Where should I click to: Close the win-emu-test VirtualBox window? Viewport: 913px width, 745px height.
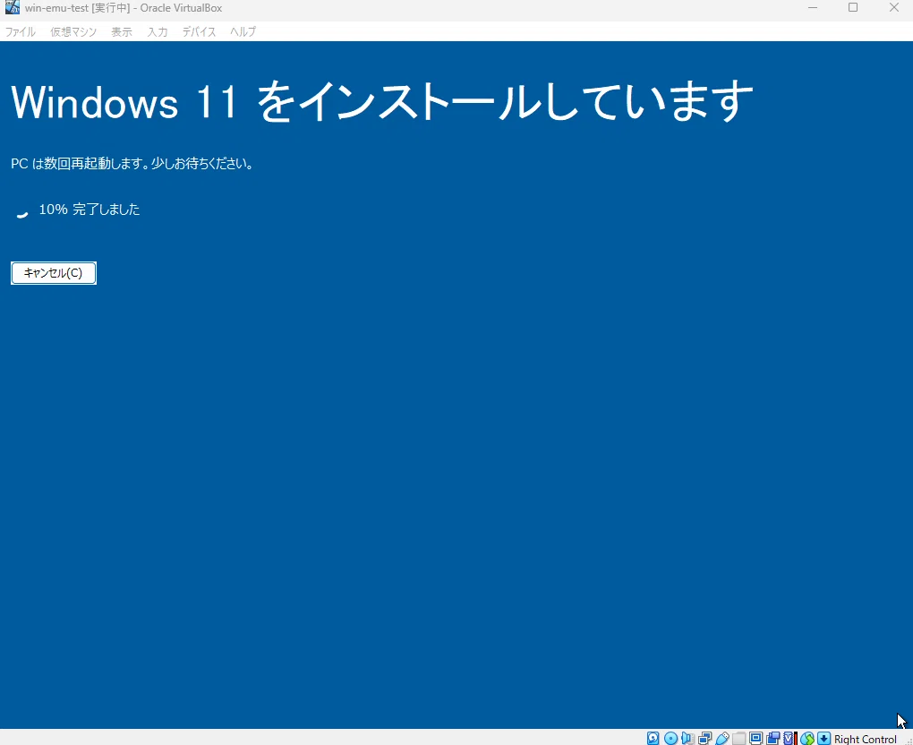pos(894,7)
